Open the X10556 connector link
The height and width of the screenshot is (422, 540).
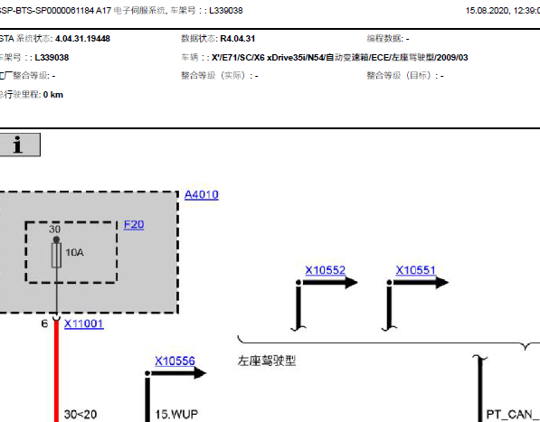[175, 361]
